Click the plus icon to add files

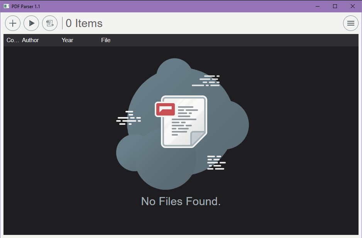tap(13, 23)
